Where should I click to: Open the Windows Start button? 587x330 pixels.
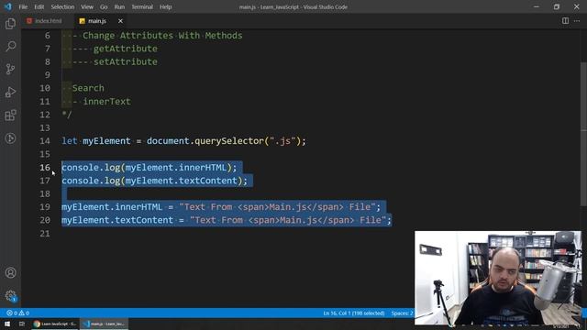click(7, 324)
